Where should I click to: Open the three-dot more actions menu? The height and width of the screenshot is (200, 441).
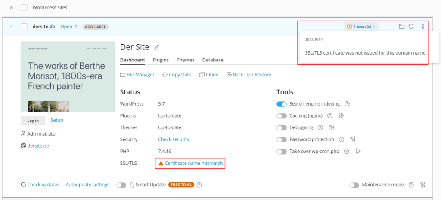(x=423, y=27)
